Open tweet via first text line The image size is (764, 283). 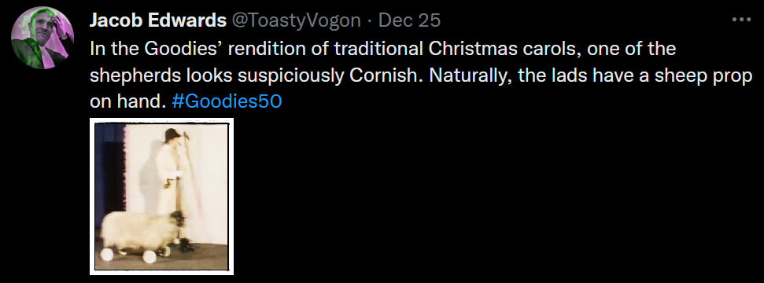point(382,50)
